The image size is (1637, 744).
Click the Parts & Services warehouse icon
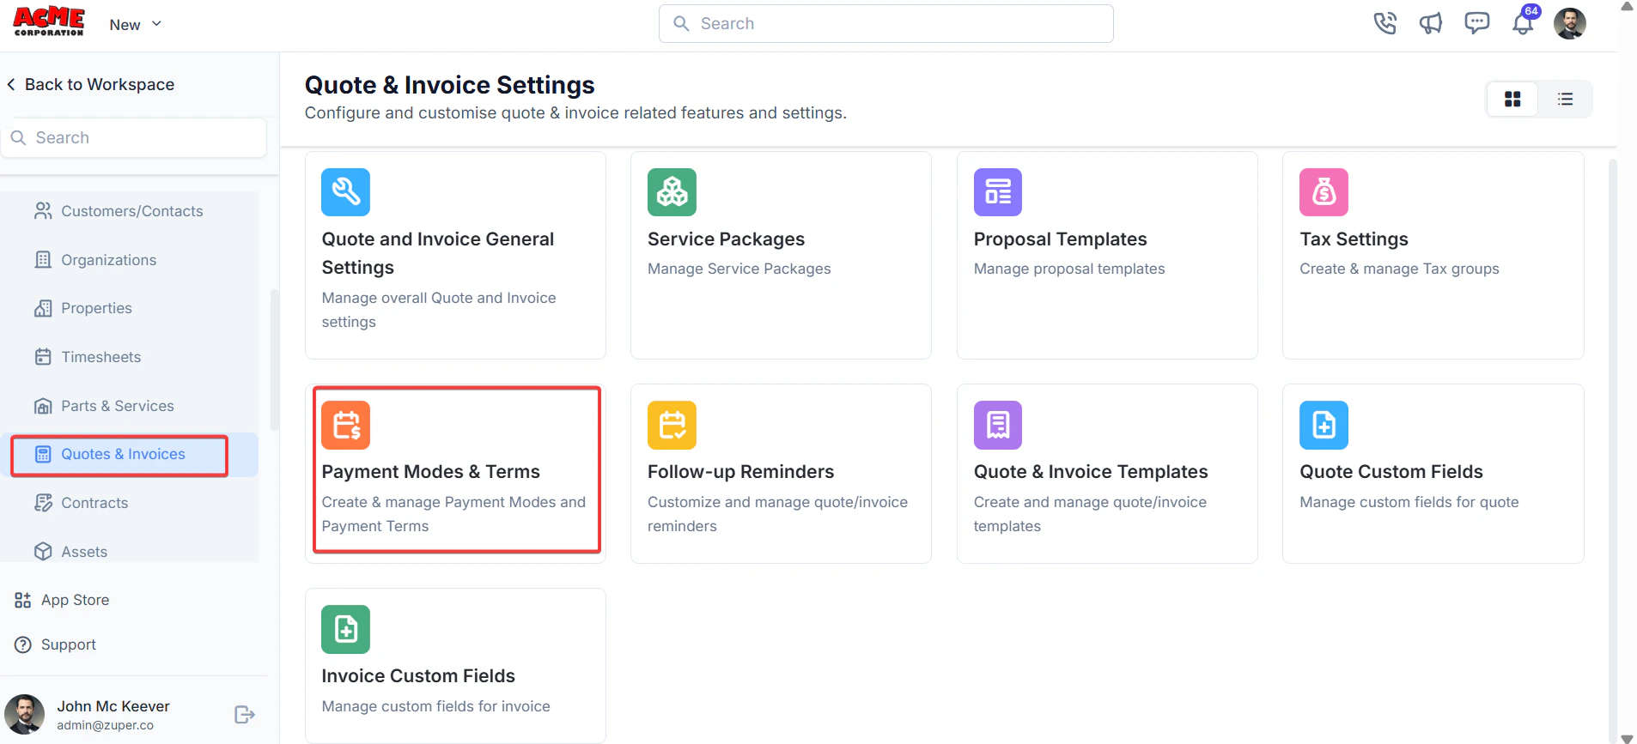click(43, 406)
